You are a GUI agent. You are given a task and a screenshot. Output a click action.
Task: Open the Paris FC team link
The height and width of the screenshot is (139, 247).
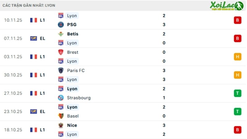click(76, 70)
